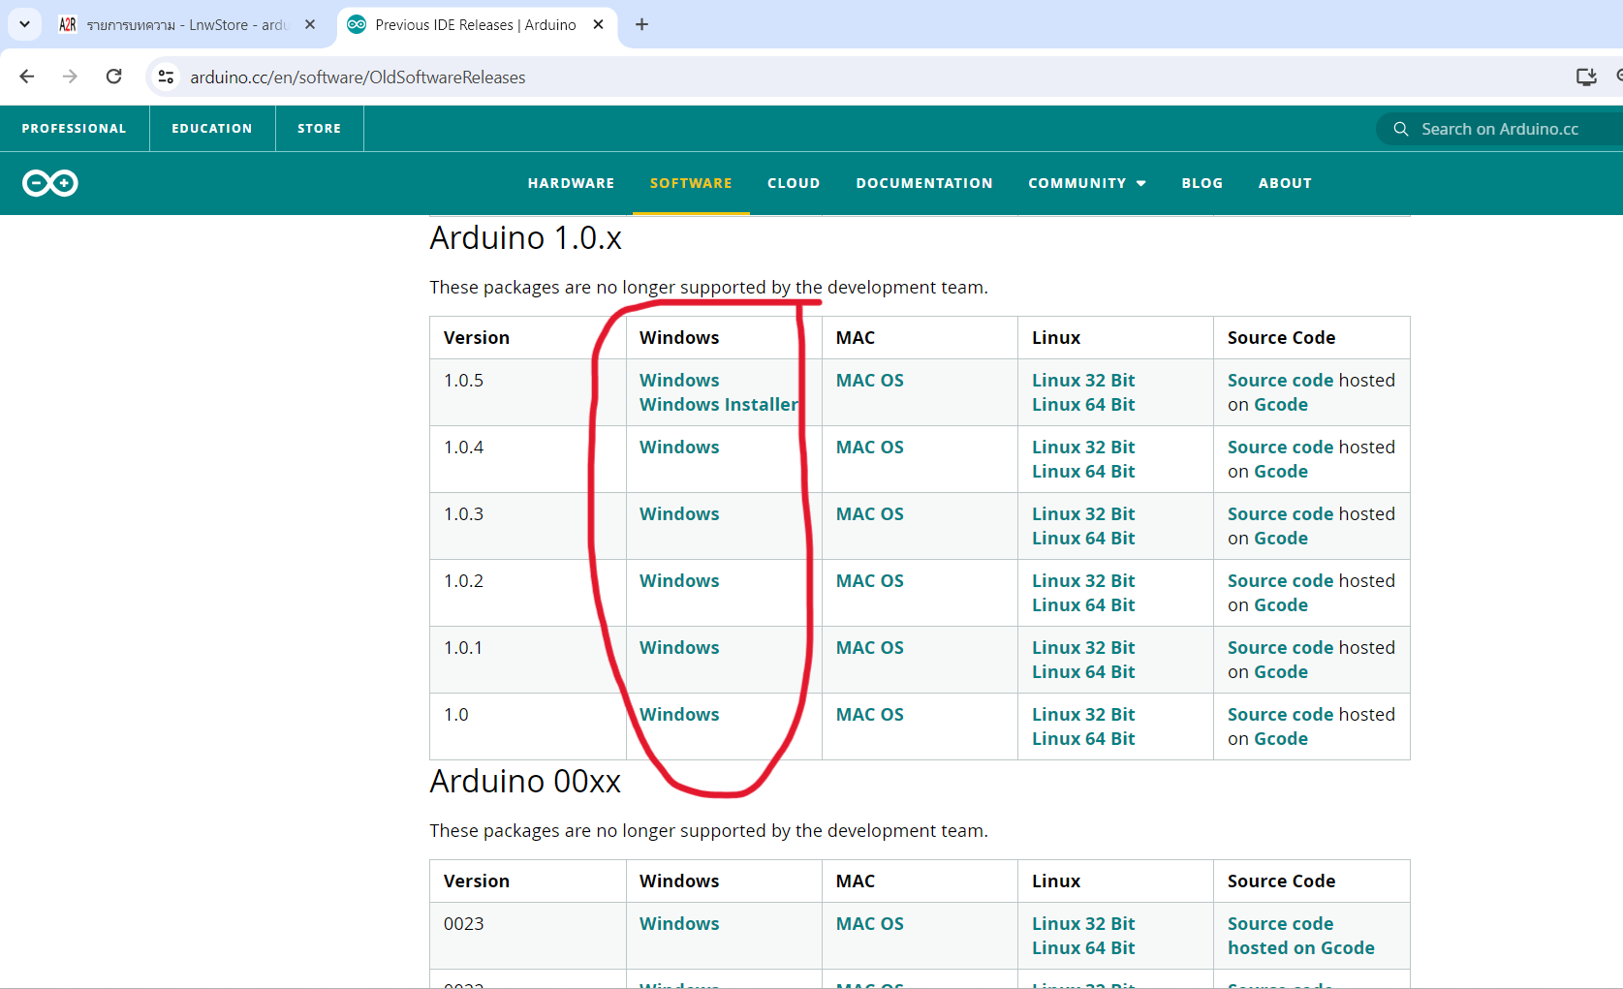Download Linux 32 Bit for 0023
Image resolution: width=1623 pixels, height=989 pixels.
(x=1083, y=924)
